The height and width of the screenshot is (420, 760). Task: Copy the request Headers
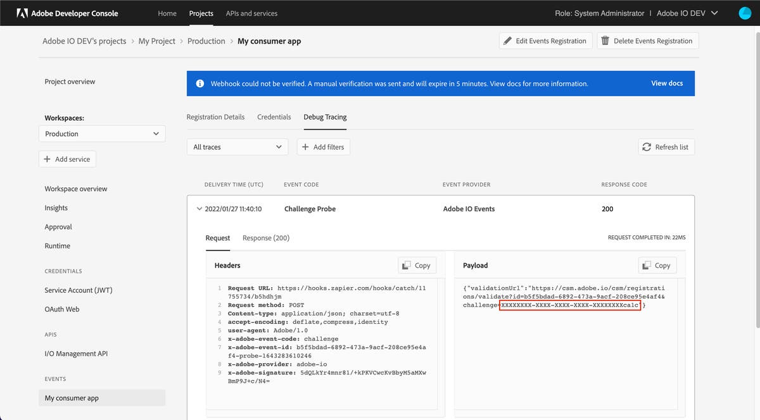pyautogui.click(x=417, y=266)
